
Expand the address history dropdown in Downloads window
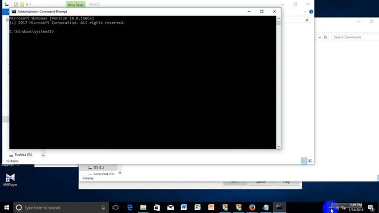click(320, 37)
